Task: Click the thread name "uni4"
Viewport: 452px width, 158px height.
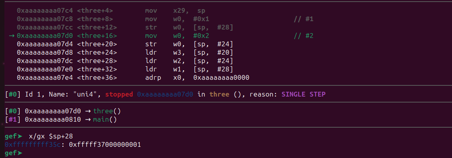Action: [87, 94]
